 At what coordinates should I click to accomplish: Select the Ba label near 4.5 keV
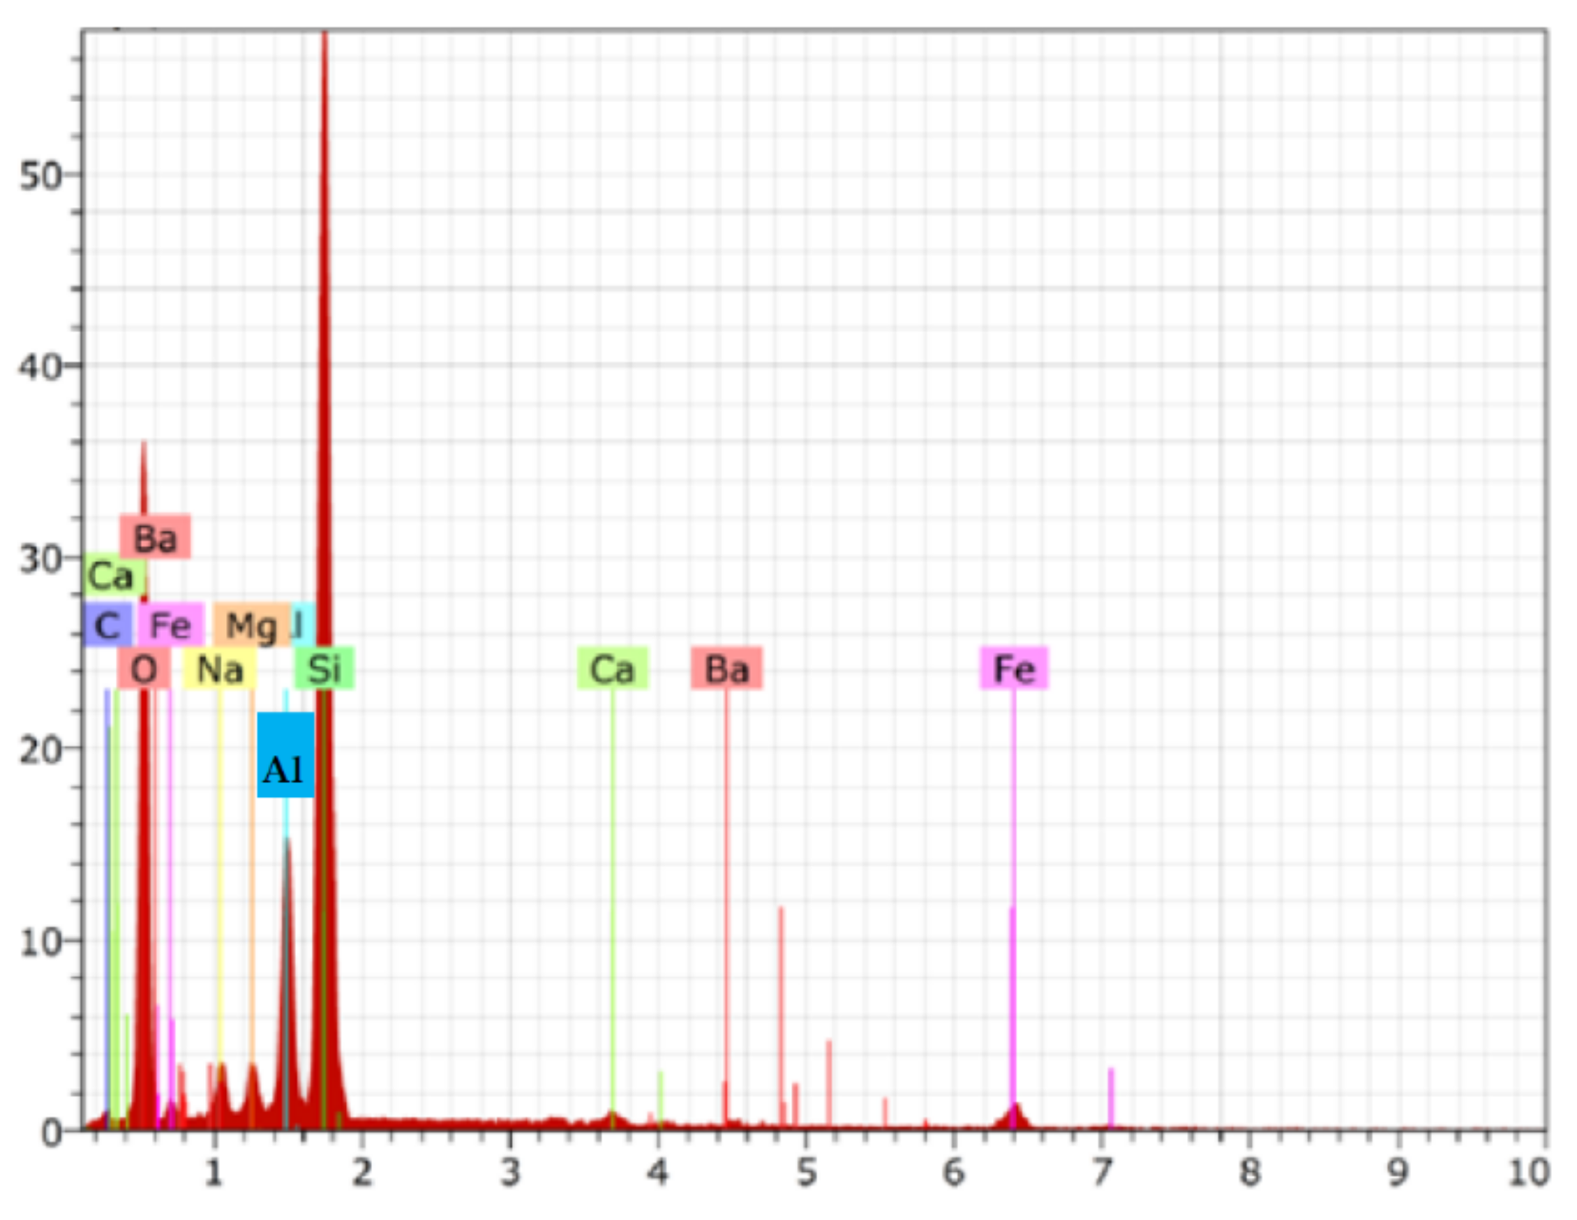726,668
